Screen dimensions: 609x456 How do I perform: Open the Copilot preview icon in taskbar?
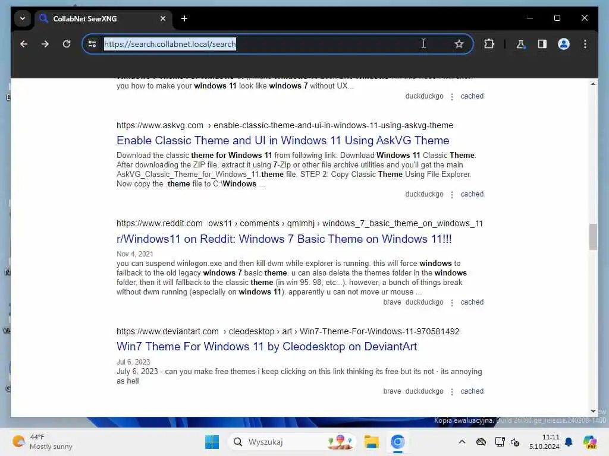coord(589,442)
